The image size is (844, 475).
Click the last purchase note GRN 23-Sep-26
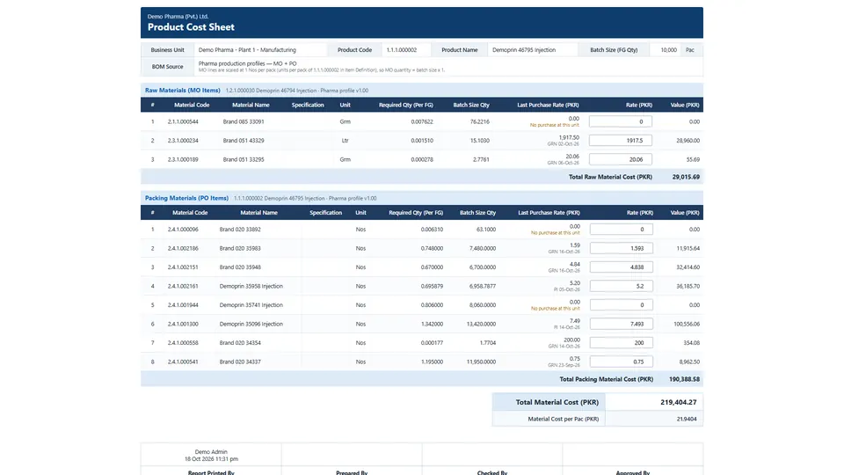coord(564,365)
